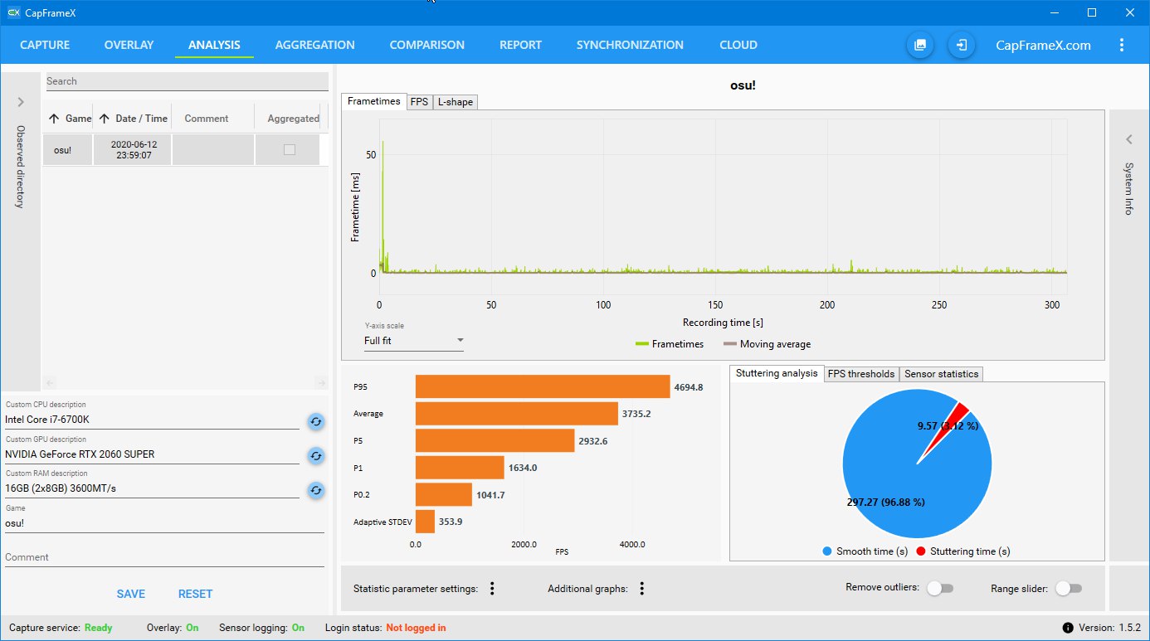This screenshot has height=641, width=1150.
Task: Switch to the OVERLAY tab
Action: [x=129, y=46]
